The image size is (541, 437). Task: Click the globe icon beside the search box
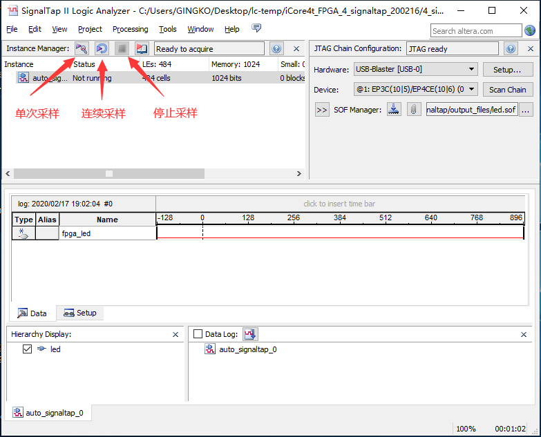coord(530,30)
